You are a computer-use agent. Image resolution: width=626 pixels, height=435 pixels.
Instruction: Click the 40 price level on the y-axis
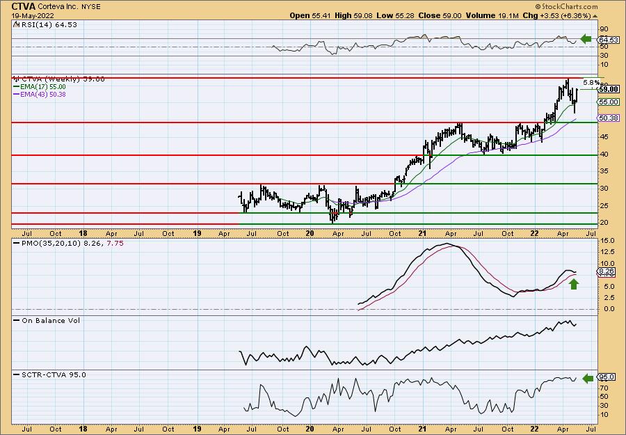pos(604,155)
